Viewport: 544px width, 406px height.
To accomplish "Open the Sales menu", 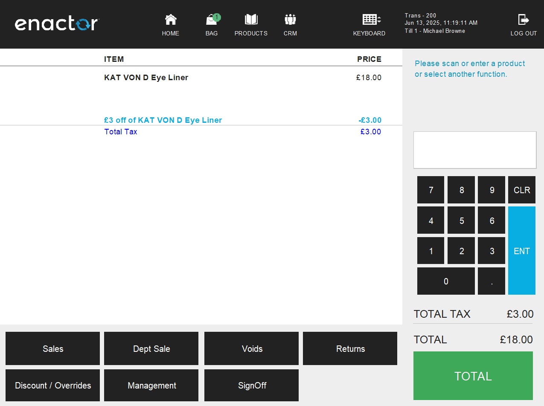I will click(52, 348).
